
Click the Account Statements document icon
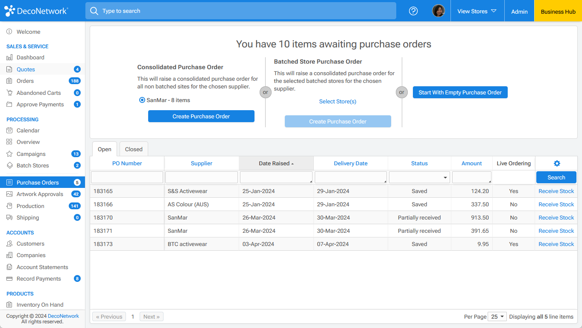tap(9, 267)
